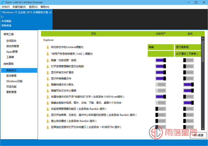The height and width of the screenshot is (146, 208).
Task: Open UAC system dropdown showing 从不通知（不推荐）
Action: pyautogui.click(x=188, y=54)
